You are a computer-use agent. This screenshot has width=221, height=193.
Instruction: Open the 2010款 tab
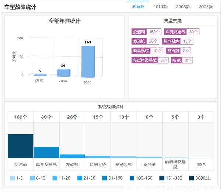[x=160, y=7]
